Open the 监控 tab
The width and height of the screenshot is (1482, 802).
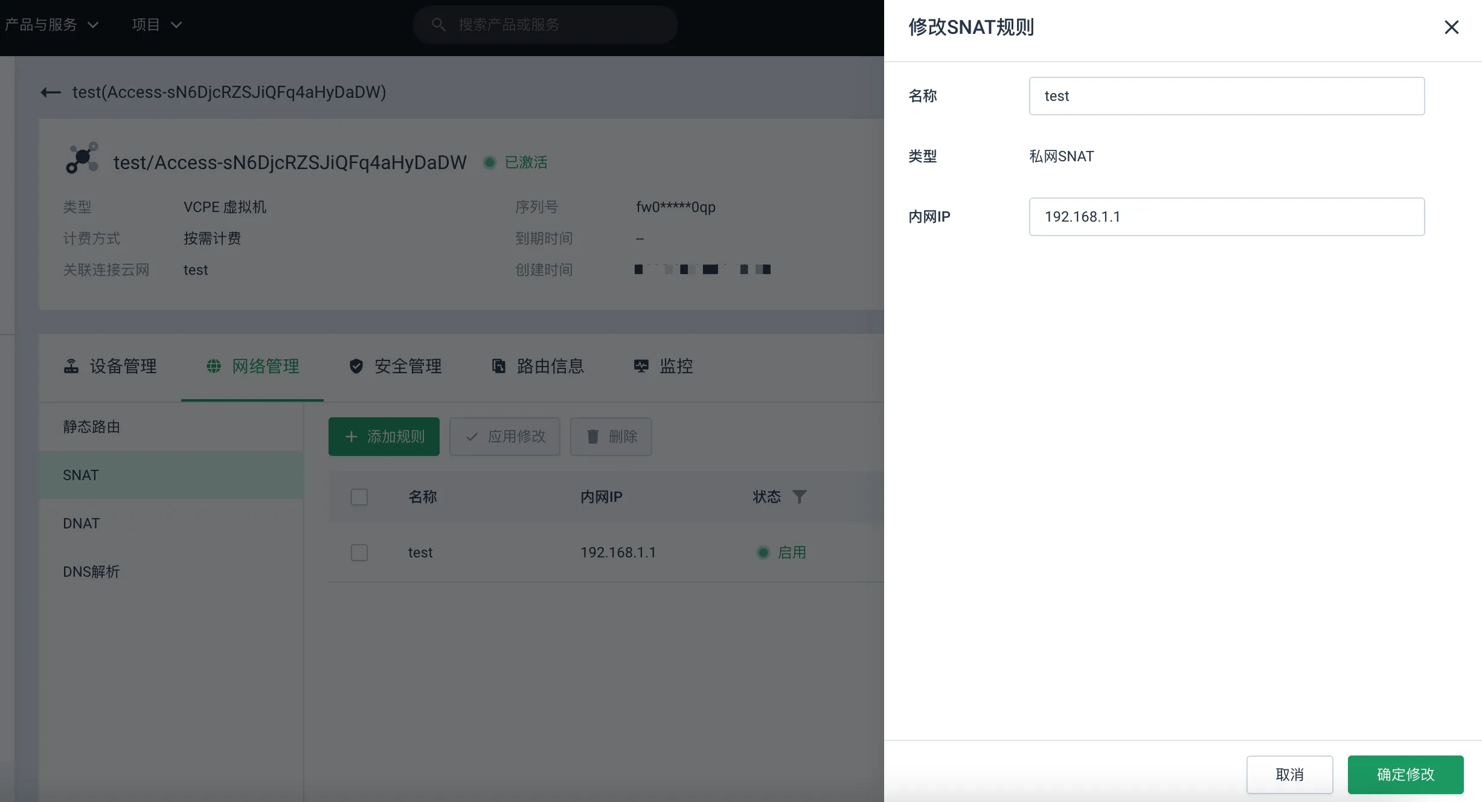[x=663, y=366]
